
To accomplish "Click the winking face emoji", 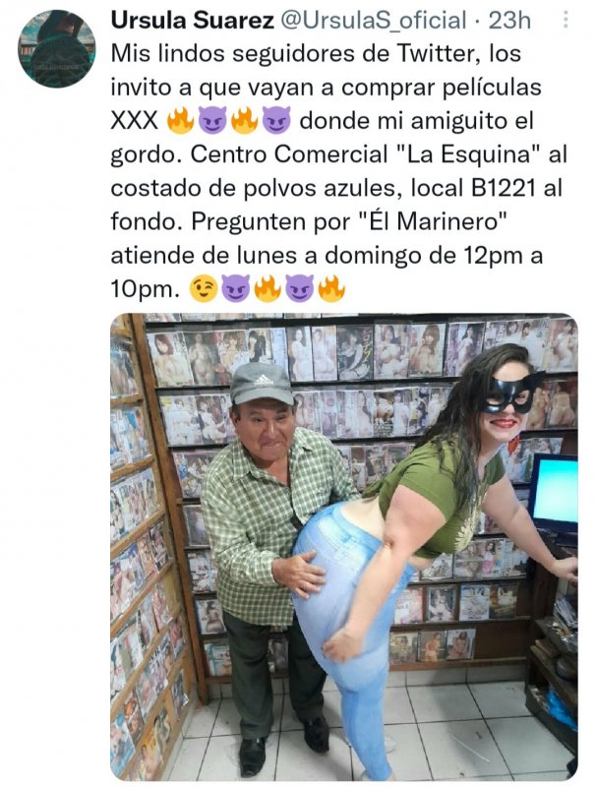I will [203, 289].
